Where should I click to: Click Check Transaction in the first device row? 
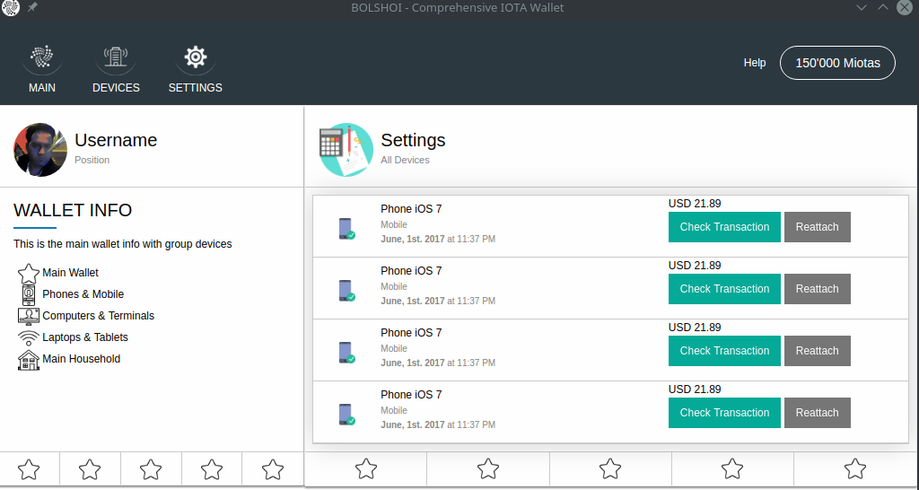(724, 227)
